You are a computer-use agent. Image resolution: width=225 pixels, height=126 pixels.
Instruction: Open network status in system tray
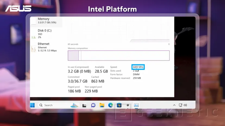180,105
